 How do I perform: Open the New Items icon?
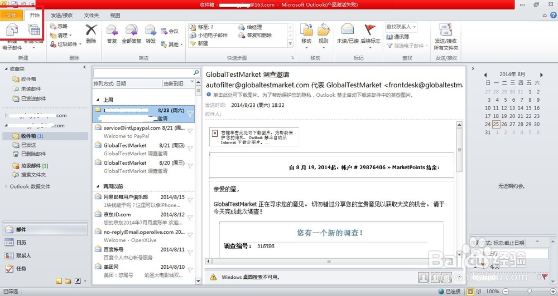click(x=34, y=31)
